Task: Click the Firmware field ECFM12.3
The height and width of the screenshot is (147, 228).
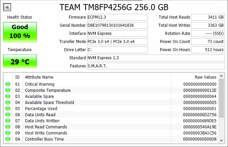Action: click(x=117, y=17)
